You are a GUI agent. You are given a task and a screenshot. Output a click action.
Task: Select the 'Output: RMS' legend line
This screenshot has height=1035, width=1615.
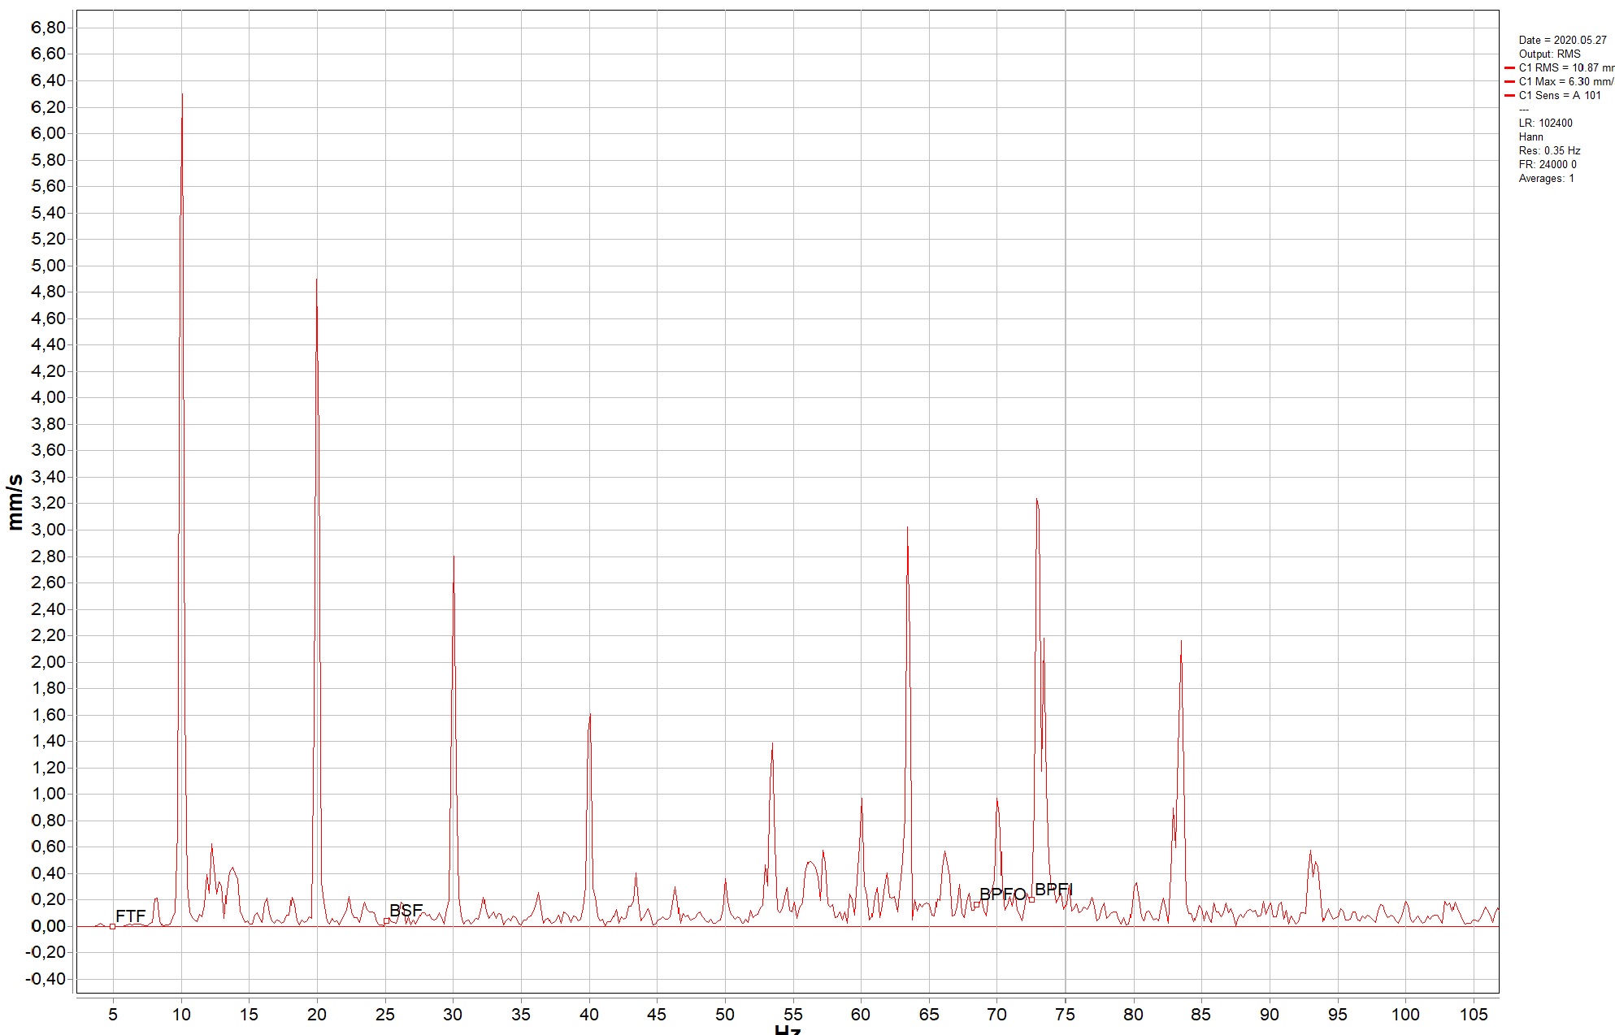coord(1549,54)
